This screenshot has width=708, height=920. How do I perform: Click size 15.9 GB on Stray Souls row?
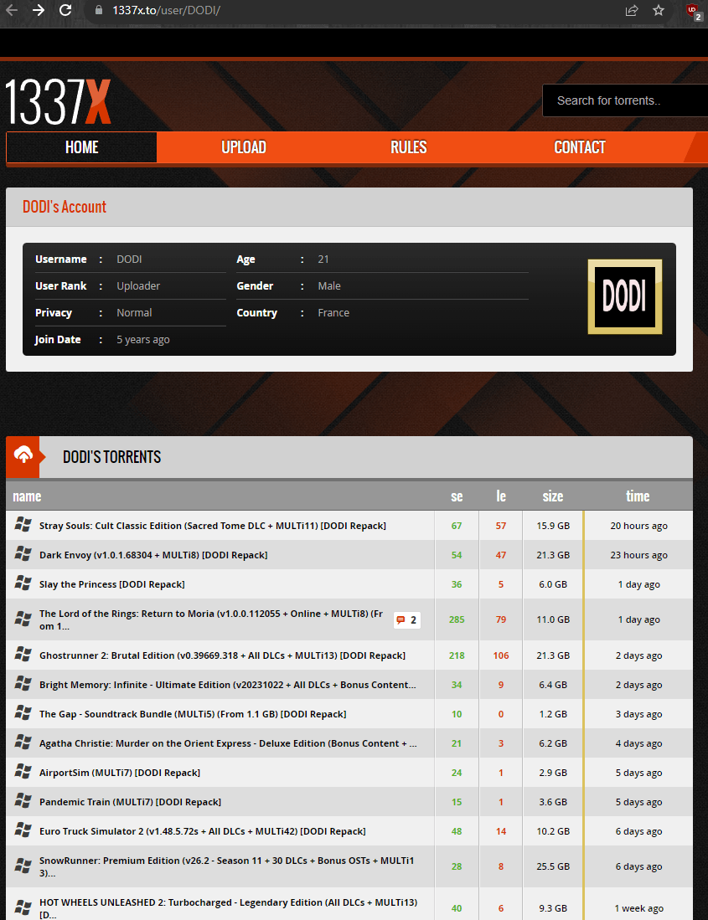coord(553,526)
